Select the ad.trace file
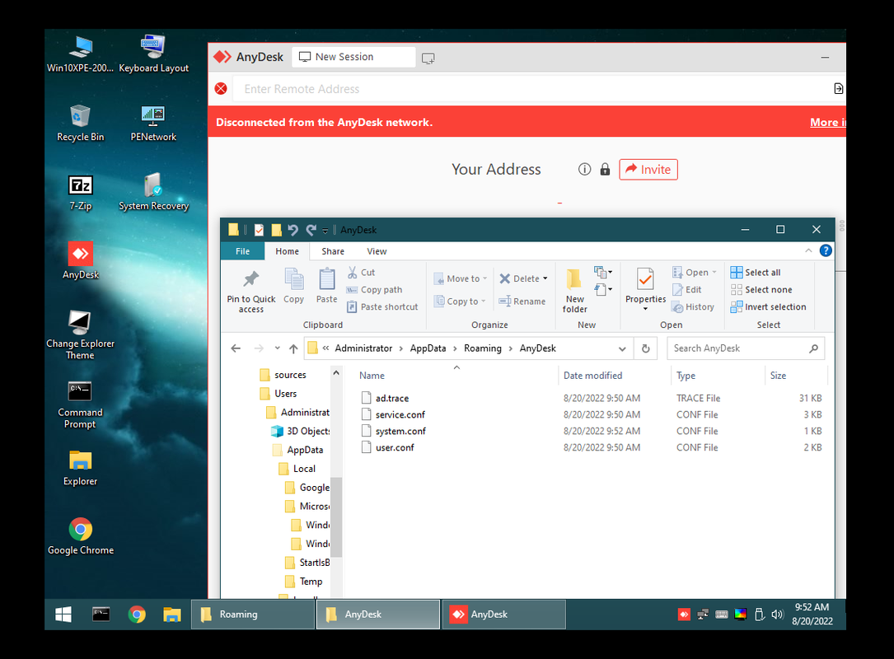 coord(391,398)
